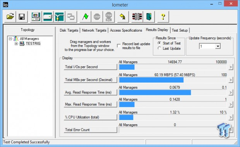Click Test Completed Successfully status text

(26, 142)
